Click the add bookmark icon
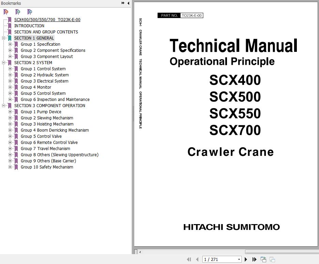Image resolution: width=319 pixels, height=264 pixels. (18, 12)
